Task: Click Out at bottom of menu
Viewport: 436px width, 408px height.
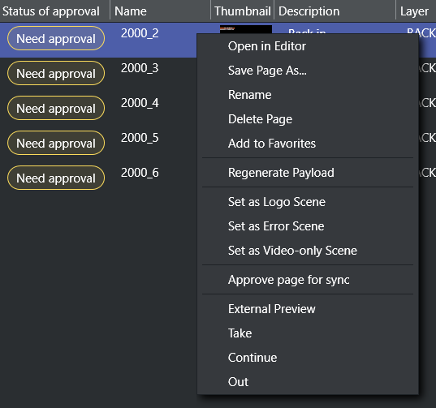Action: [308, 382]
